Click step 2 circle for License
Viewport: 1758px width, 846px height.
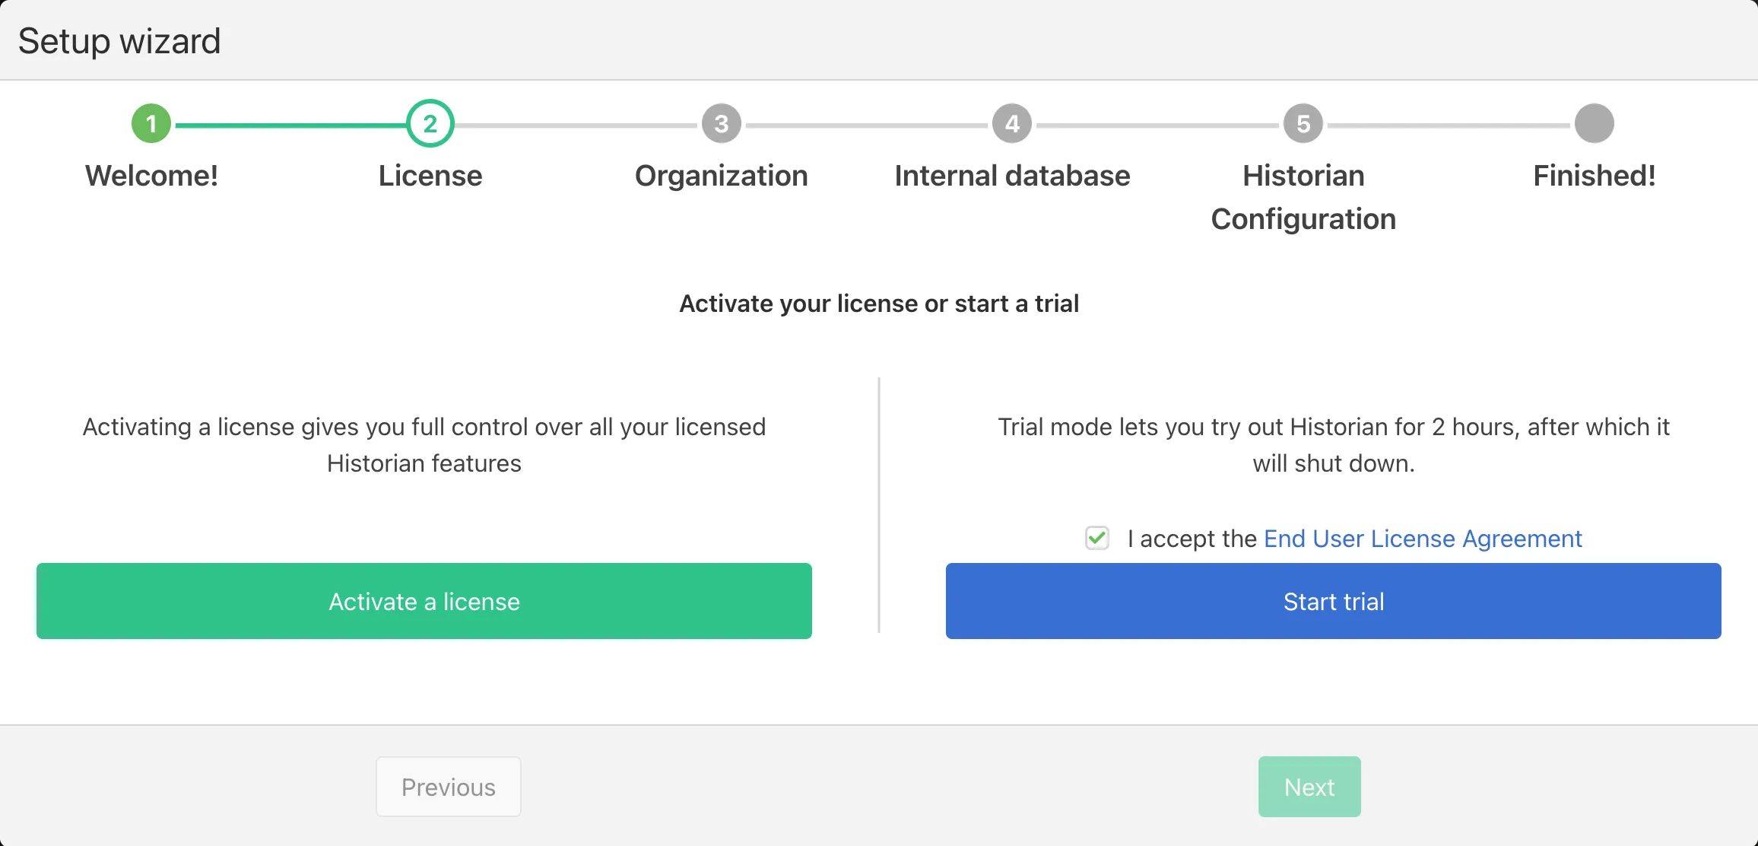(430, 124)
